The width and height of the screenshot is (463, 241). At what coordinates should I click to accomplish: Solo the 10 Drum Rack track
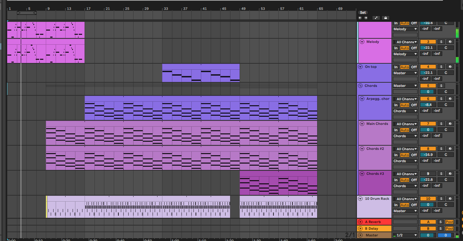tap(441, 199)
